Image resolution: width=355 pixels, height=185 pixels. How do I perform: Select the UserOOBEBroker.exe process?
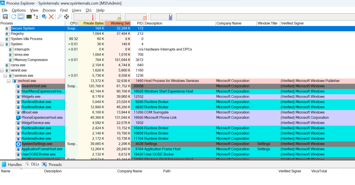[x=177, y=154]
